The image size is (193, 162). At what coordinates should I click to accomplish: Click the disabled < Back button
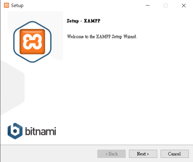(x=111, y=154)
